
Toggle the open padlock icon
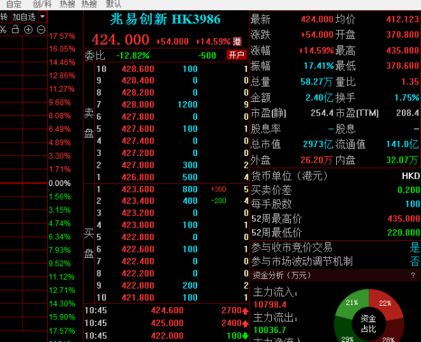click(15, 29)
